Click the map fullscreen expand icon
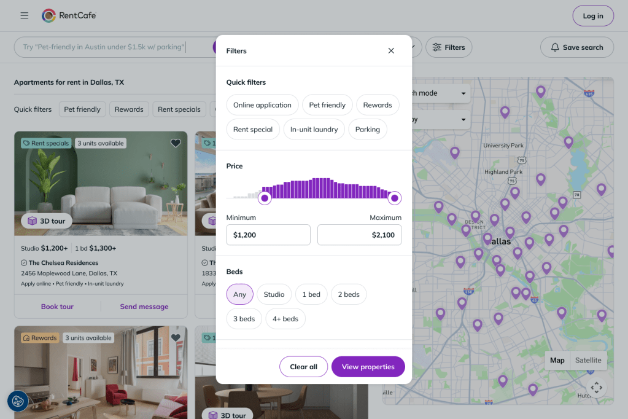628x419 pixels. [596, 387]
